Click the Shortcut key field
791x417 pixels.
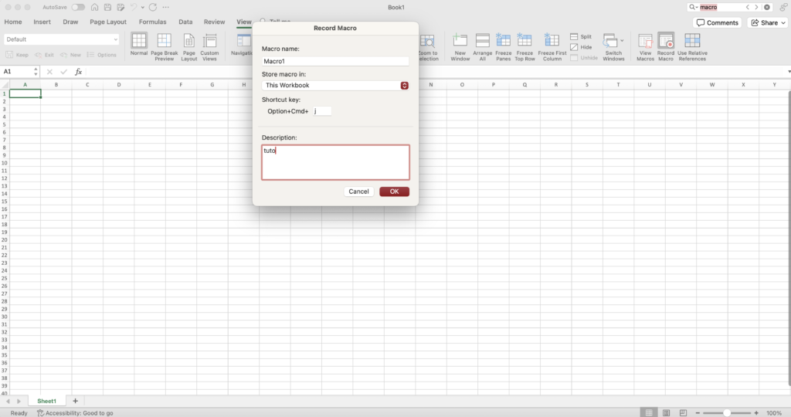pyautogui.click(x=322, y=111)
